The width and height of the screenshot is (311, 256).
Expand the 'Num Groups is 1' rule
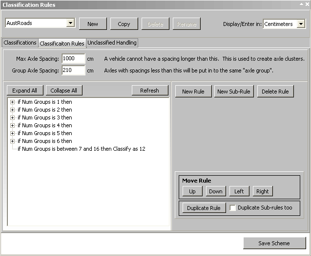(12, 102)
